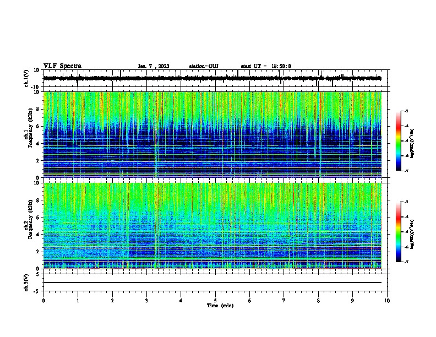Click the flat ch.3 voltage trace line
436x337 pixels.
click(212, 282)
